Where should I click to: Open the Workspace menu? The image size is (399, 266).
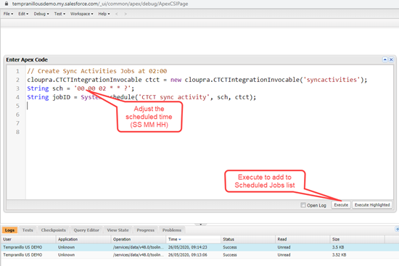coord(82,14)
